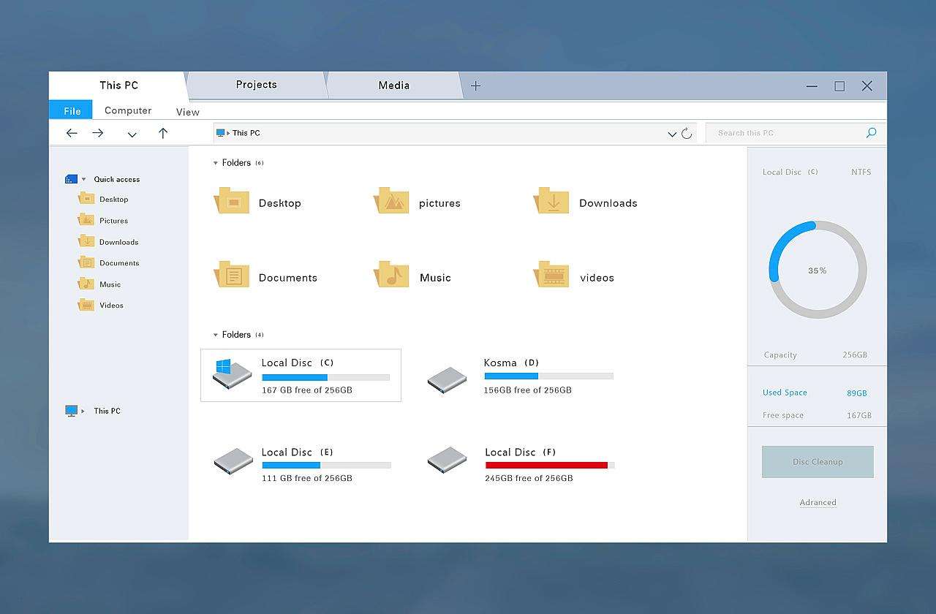Open the Computer ribbon tab
Image resolution: width=936 pixels, height=614 pixels.
pyautogui.click(x=128, y=110)
